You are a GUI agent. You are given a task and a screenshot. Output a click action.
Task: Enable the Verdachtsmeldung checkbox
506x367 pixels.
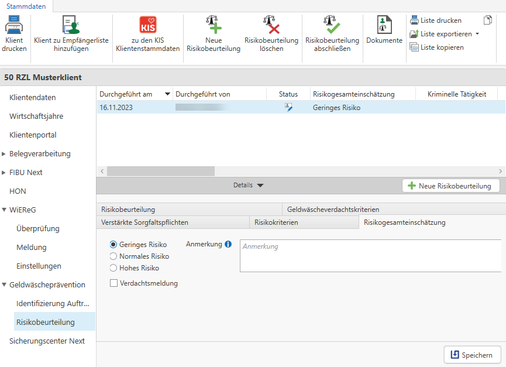tap(114, 283)
